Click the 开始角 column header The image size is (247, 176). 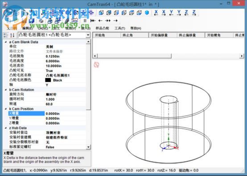107,35
